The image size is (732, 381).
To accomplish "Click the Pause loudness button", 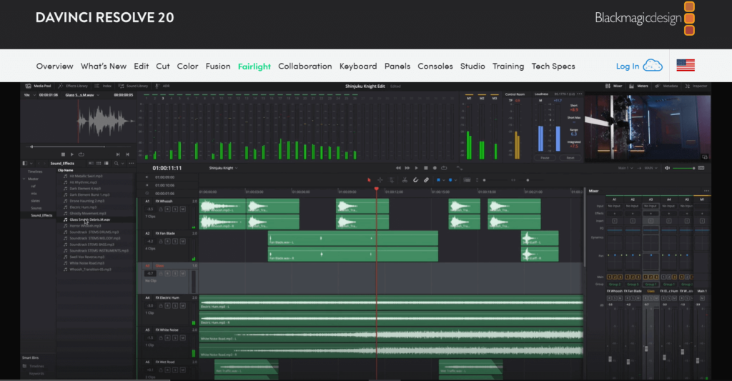I will click(545, 158).
